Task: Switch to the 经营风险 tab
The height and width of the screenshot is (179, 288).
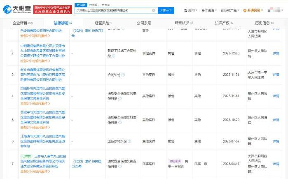Action: (x=103, y=23)
